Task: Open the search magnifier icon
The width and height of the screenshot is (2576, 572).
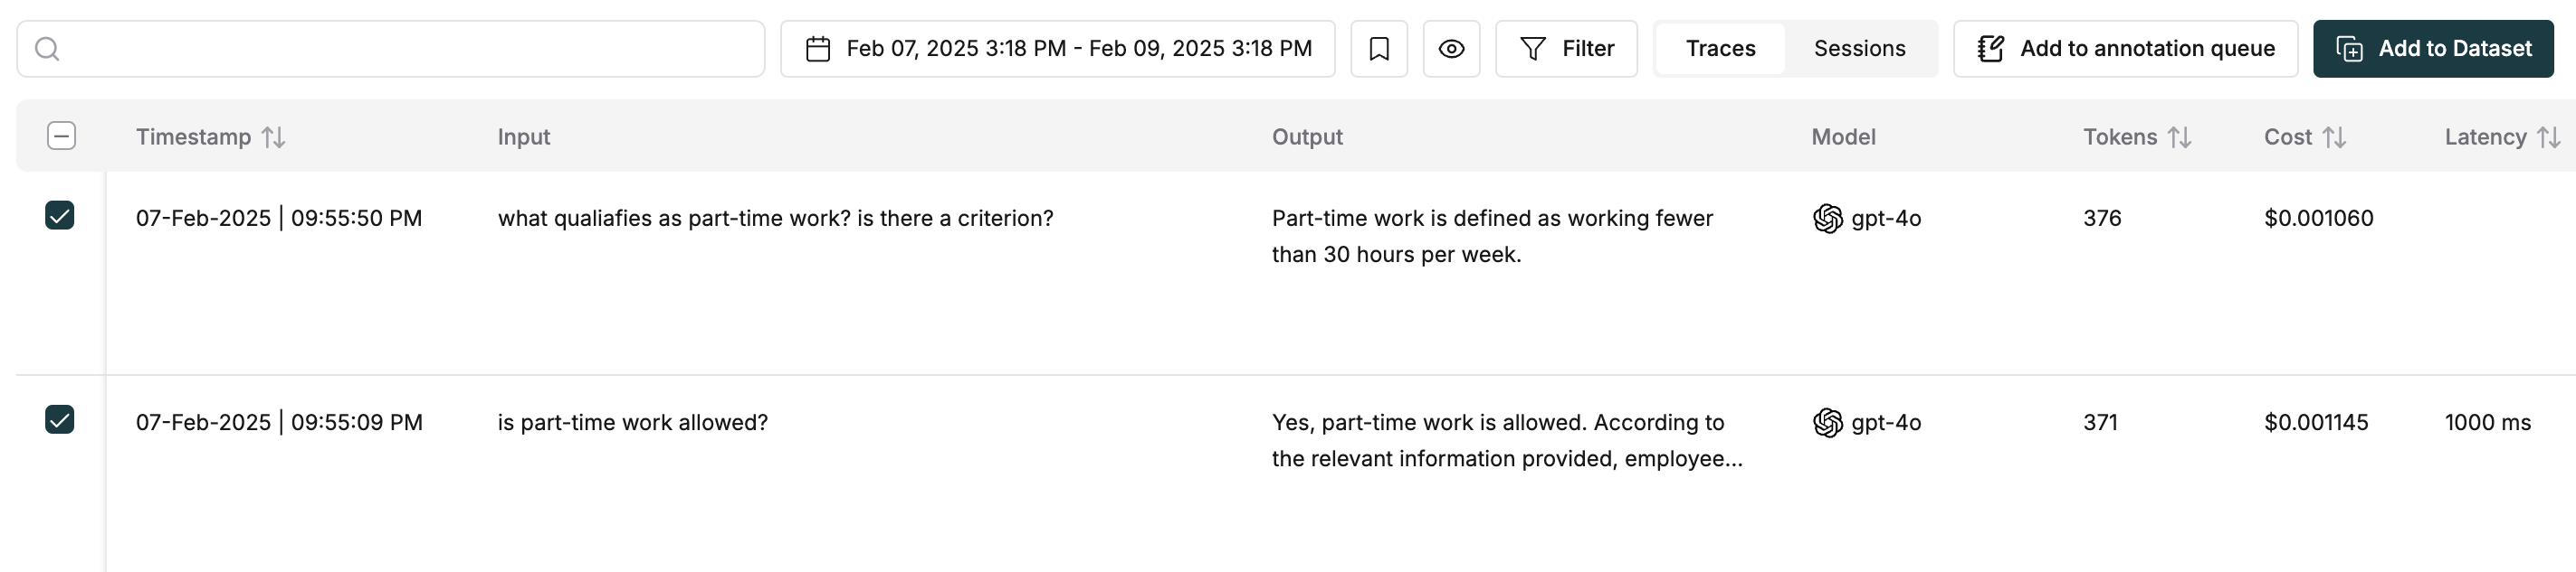Action: [47, 48]
